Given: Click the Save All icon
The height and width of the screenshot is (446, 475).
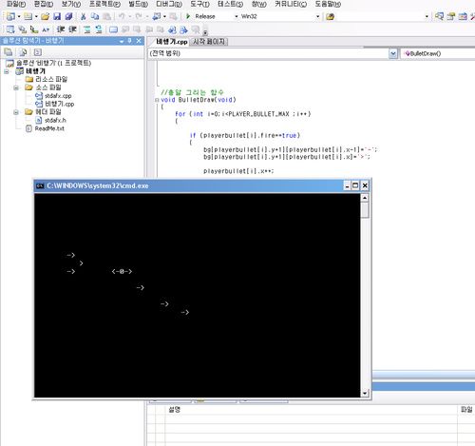Looking at the screenshot, I should 68,16.
